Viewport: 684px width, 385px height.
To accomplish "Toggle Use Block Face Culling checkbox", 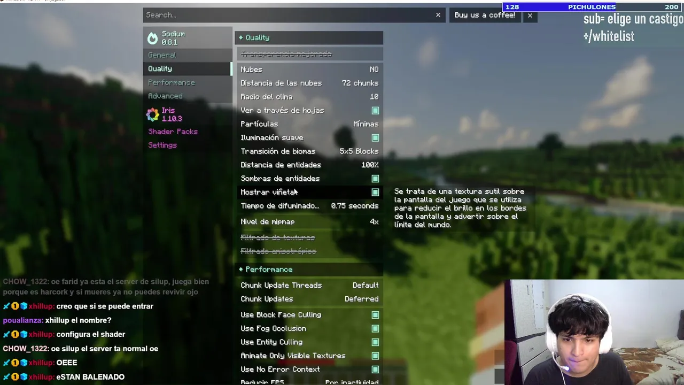I will [375, 315].
